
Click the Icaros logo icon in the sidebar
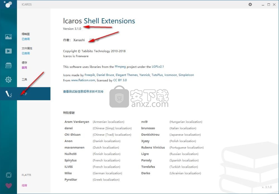pyautogui.click(x=8, y=4)
